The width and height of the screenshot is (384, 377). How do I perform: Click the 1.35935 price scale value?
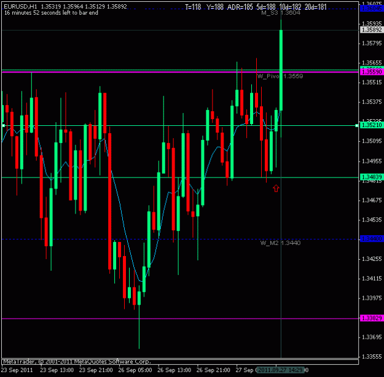372,23
